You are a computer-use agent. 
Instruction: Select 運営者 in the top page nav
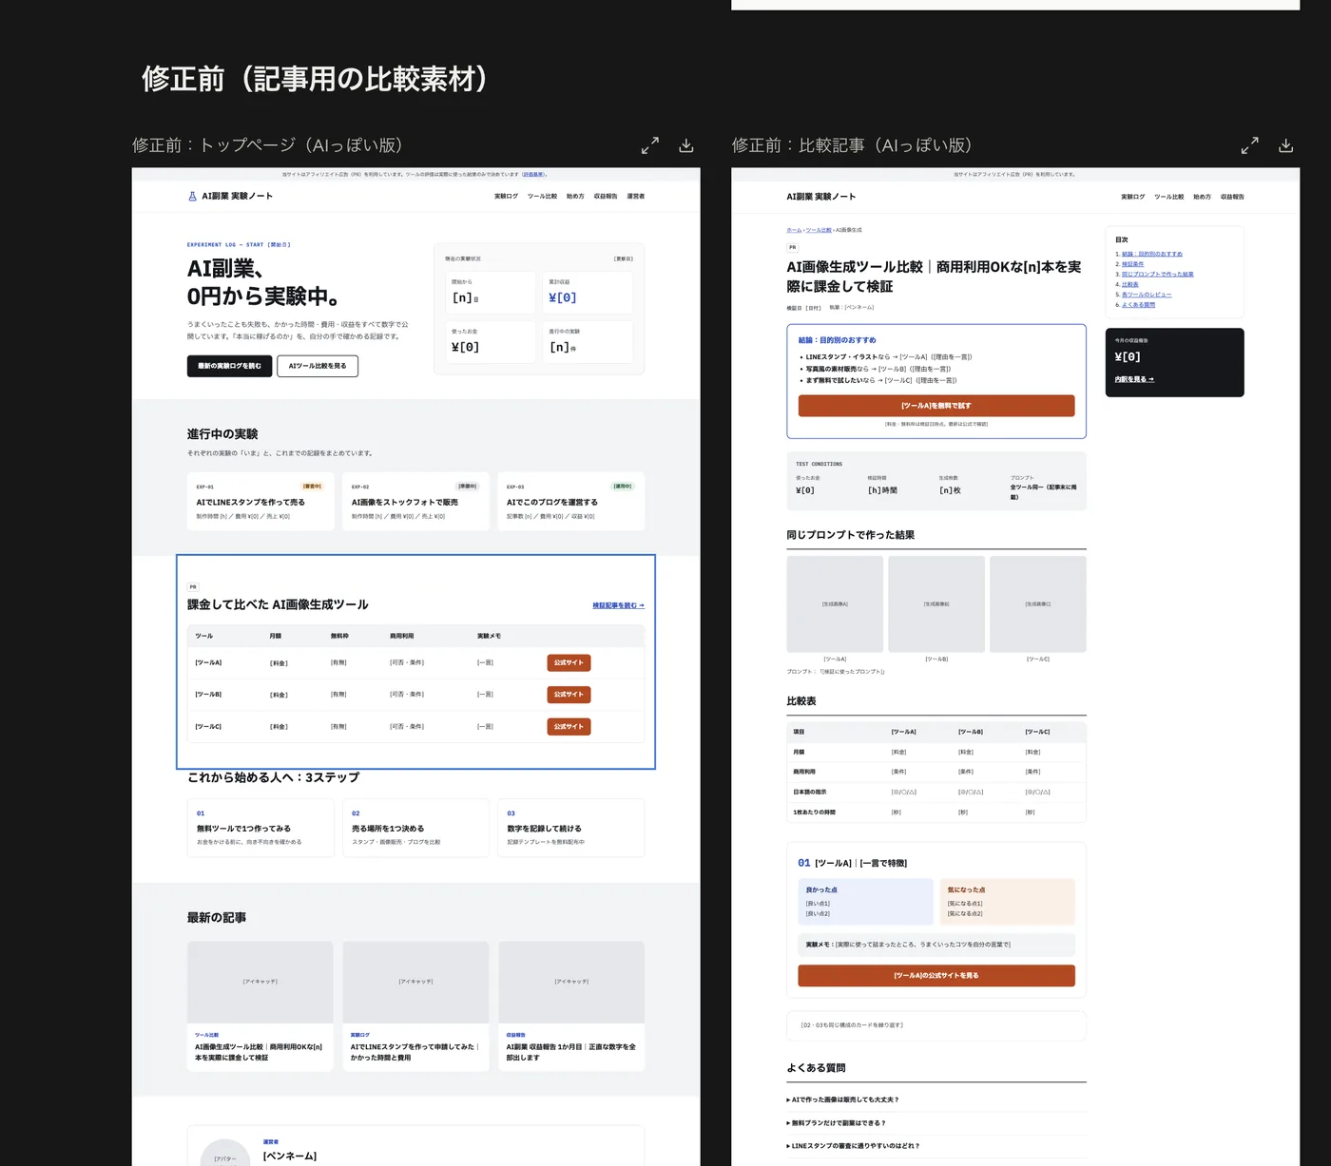pyautogui.click(x=636, y=197)
